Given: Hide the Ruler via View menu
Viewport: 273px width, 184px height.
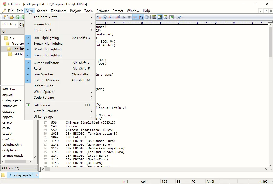Looking at the screenshot, I should 60,68.
